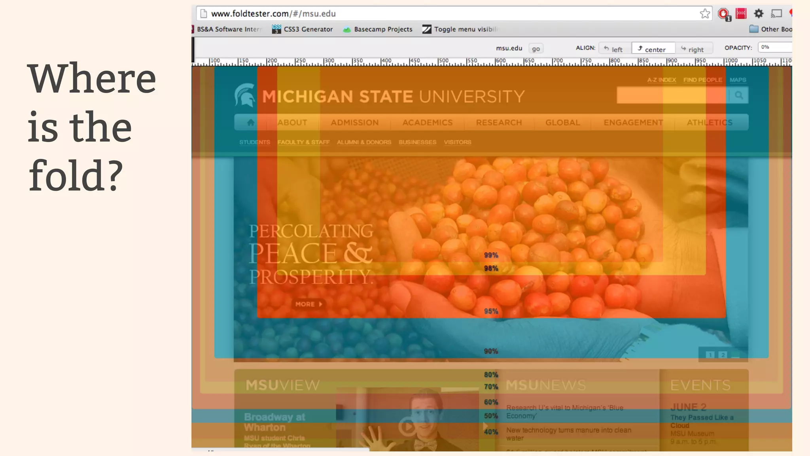Open the Basecamp Projects bookmark
Image resolution: width=810 pixels, height=456 pixels.
pyautogui.click(x=378, y=29)
